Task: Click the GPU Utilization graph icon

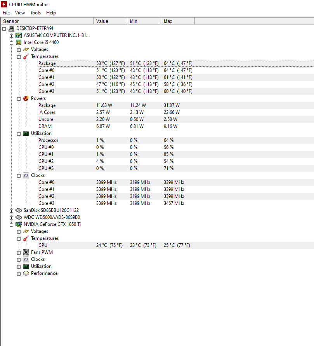Action: coord(26,266)
